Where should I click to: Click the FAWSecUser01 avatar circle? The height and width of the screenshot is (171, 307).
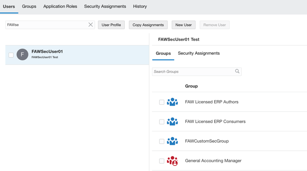click(x=23, y=54)
